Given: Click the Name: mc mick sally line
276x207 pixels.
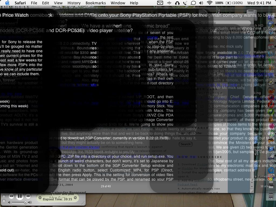Looking at the screenshot, I should (225, 46).
